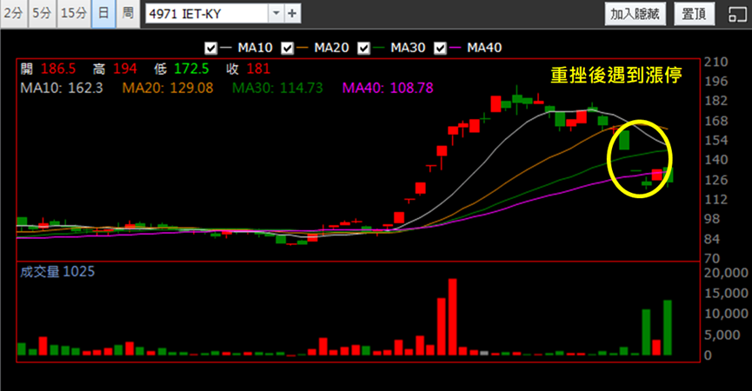Select the 日 daily chart tab
This screenshot has height=391, width=752.
click(103, 13)
